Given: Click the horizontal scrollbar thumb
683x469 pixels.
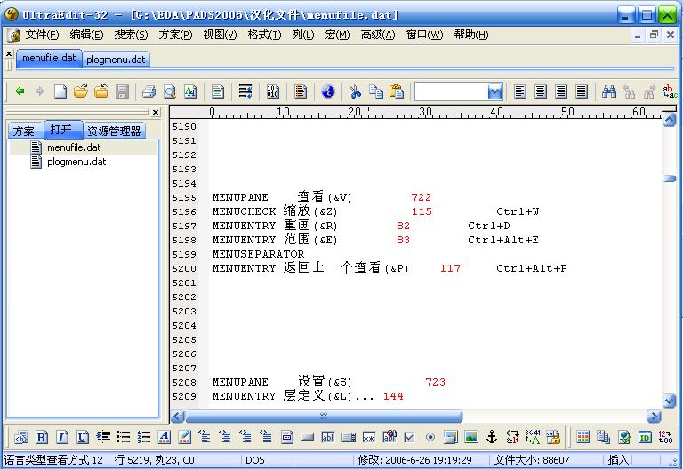Looking at the screenshot, I should pyautogui.click(x=324, y=417).
